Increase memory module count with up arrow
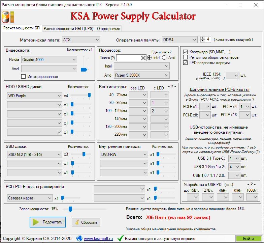 pyautogui.click(x=203, y=38)
